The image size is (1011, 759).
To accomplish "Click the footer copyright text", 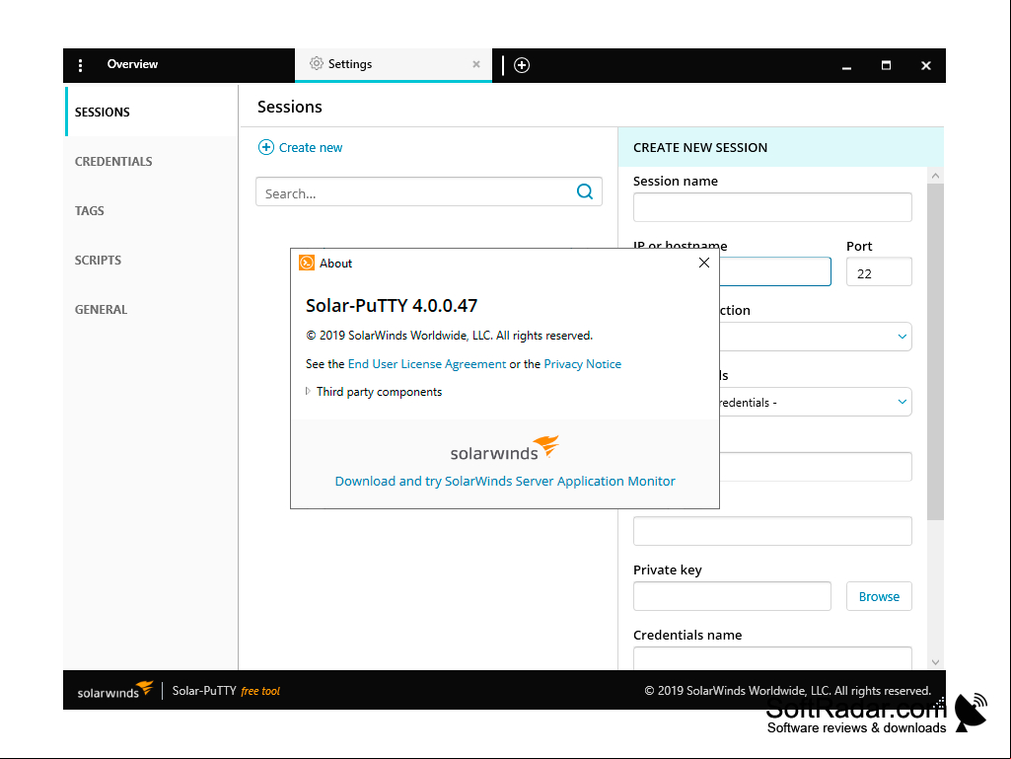I will [x=788, y=691].
